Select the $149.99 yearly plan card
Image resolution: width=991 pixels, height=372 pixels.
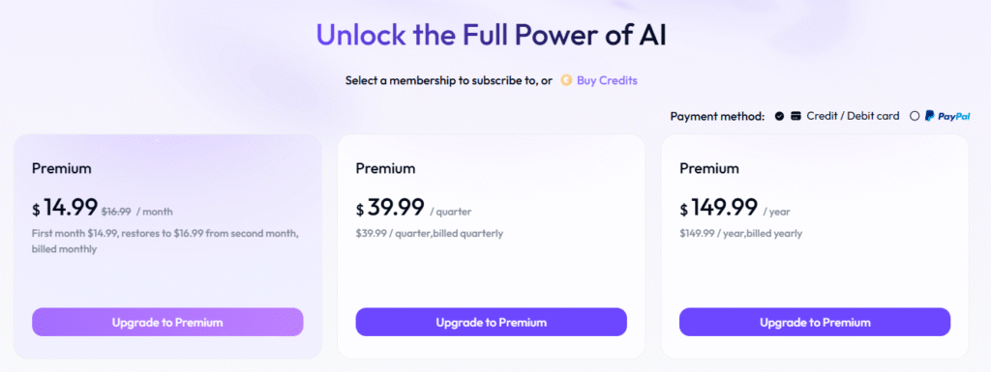click(815, 246)
